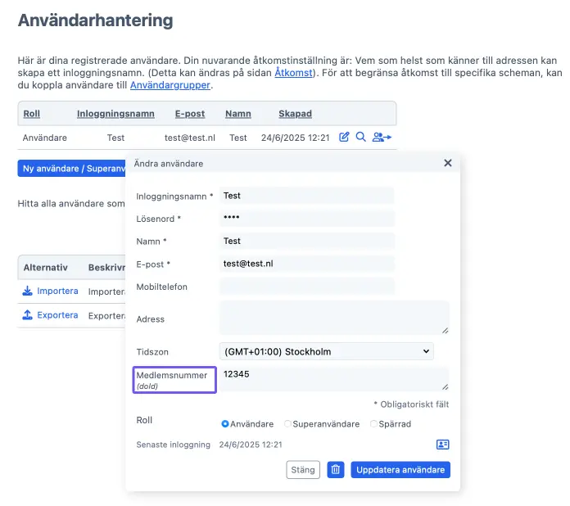This screenshot has width=570, height=506.
Task: Click the Alternativ column header
Action: (45, 268)
